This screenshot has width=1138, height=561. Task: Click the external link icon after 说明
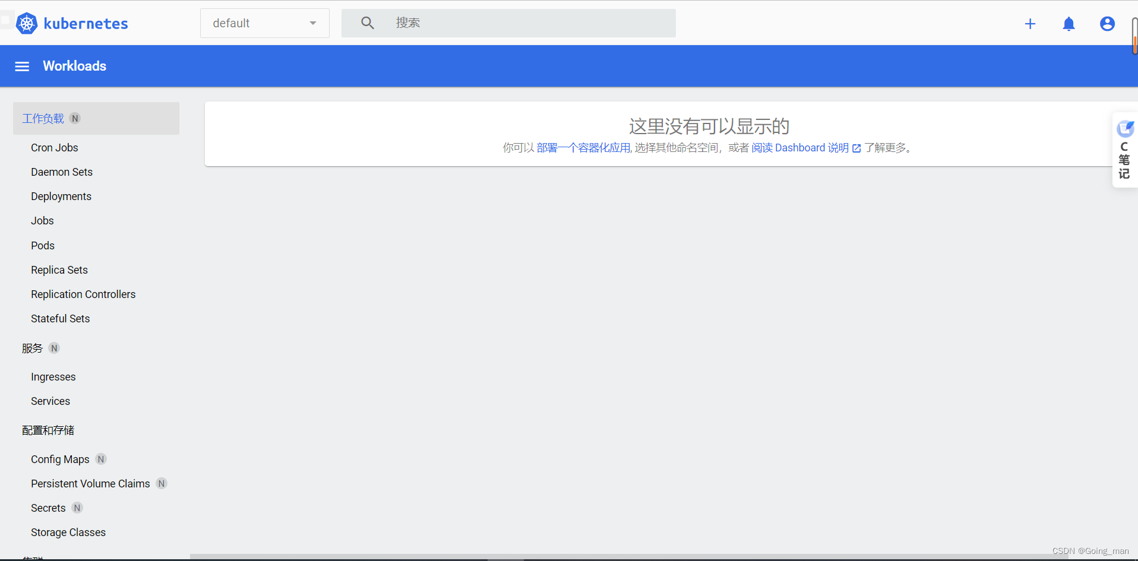[x=856, y=148]
